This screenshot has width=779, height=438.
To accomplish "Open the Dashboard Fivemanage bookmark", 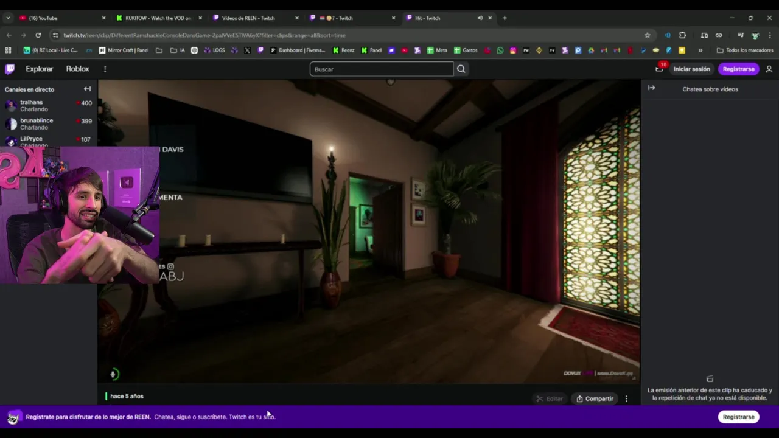I will (x=298, y=50).
